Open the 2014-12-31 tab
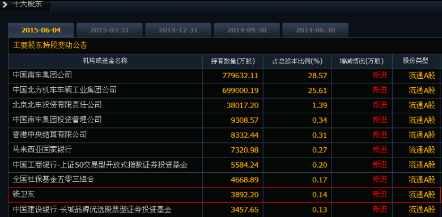 [178, 30]
